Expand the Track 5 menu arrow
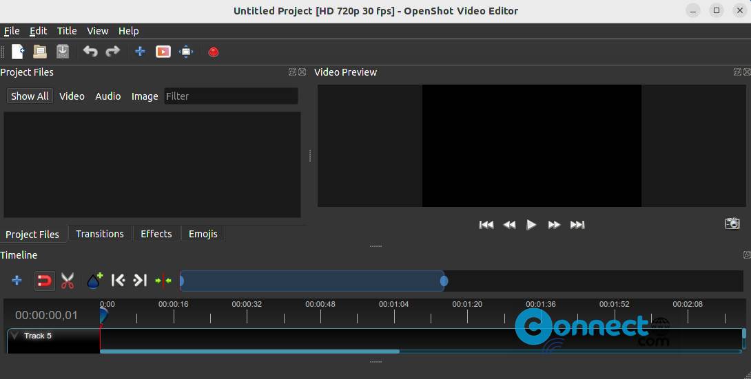 tap(15, 336)
